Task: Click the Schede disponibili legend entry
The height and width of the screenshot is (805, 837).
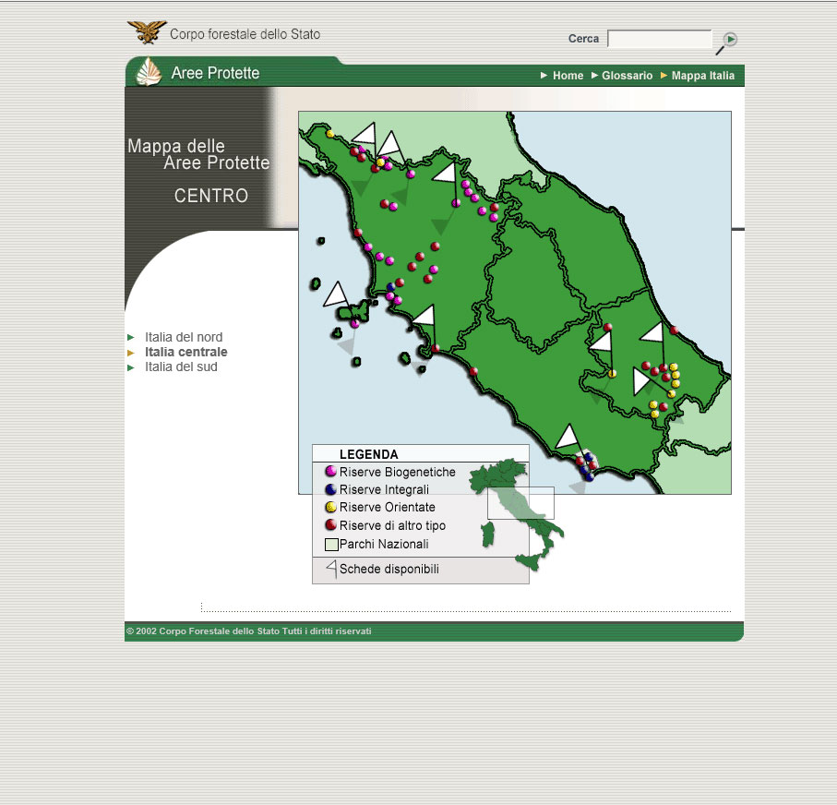Action: click(x=389, y=569)
